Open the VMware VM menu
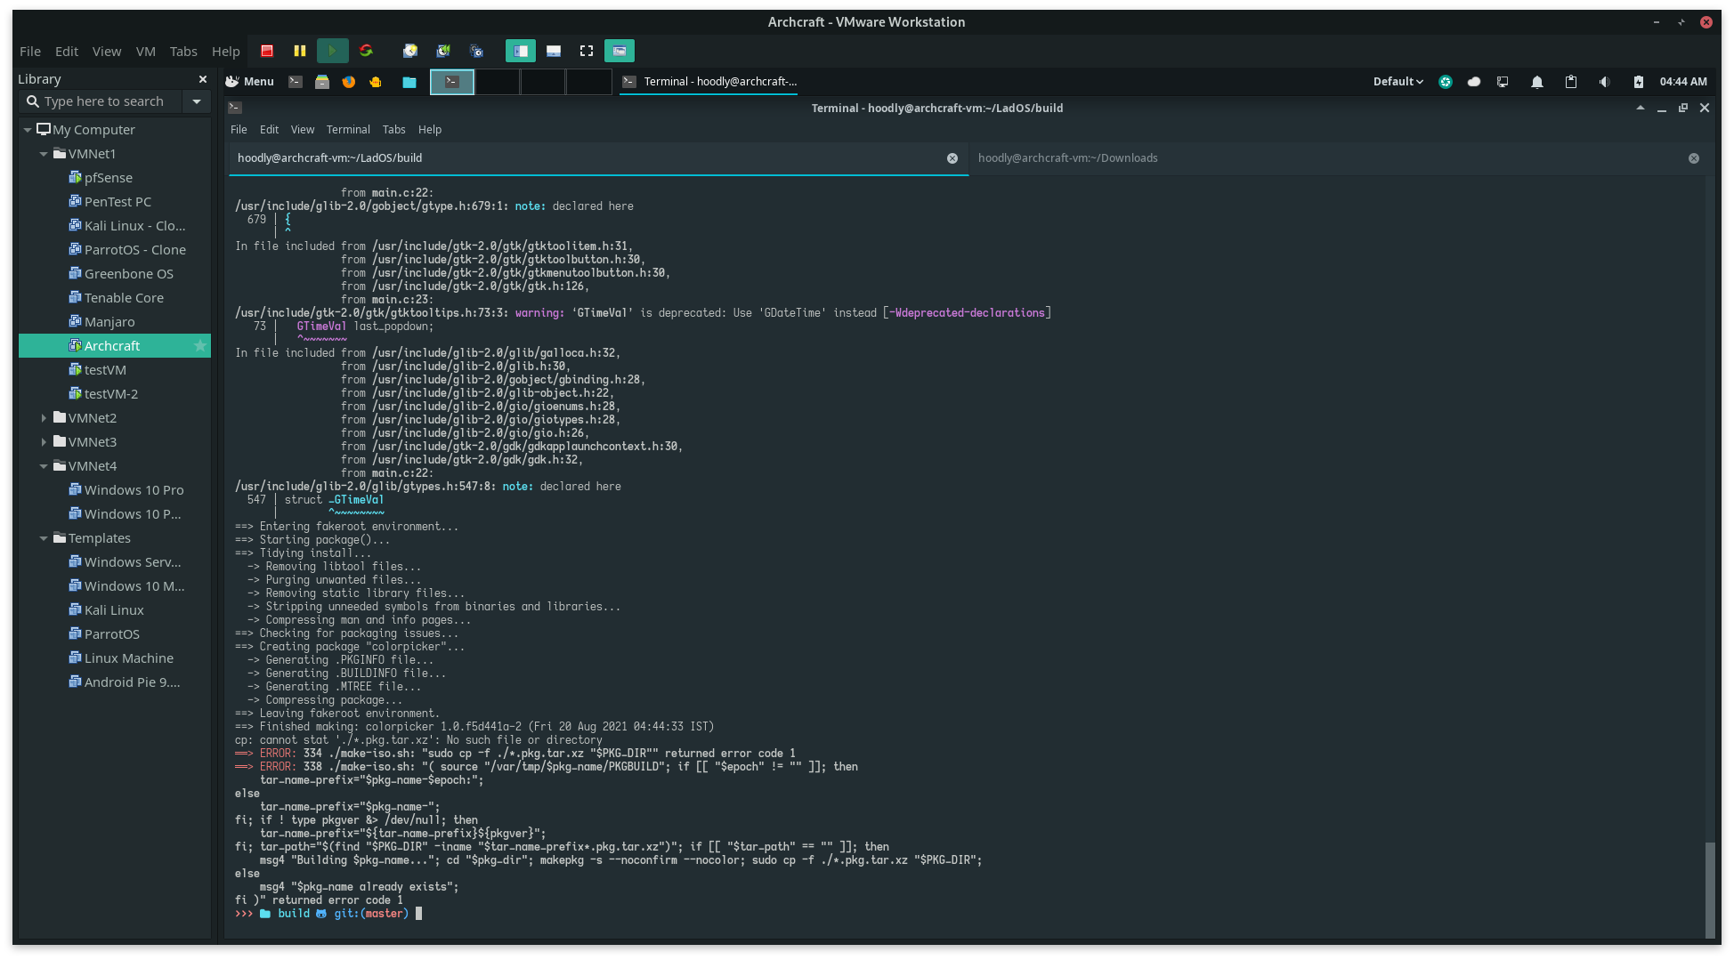1734x960 pixels. coord(146,52)
